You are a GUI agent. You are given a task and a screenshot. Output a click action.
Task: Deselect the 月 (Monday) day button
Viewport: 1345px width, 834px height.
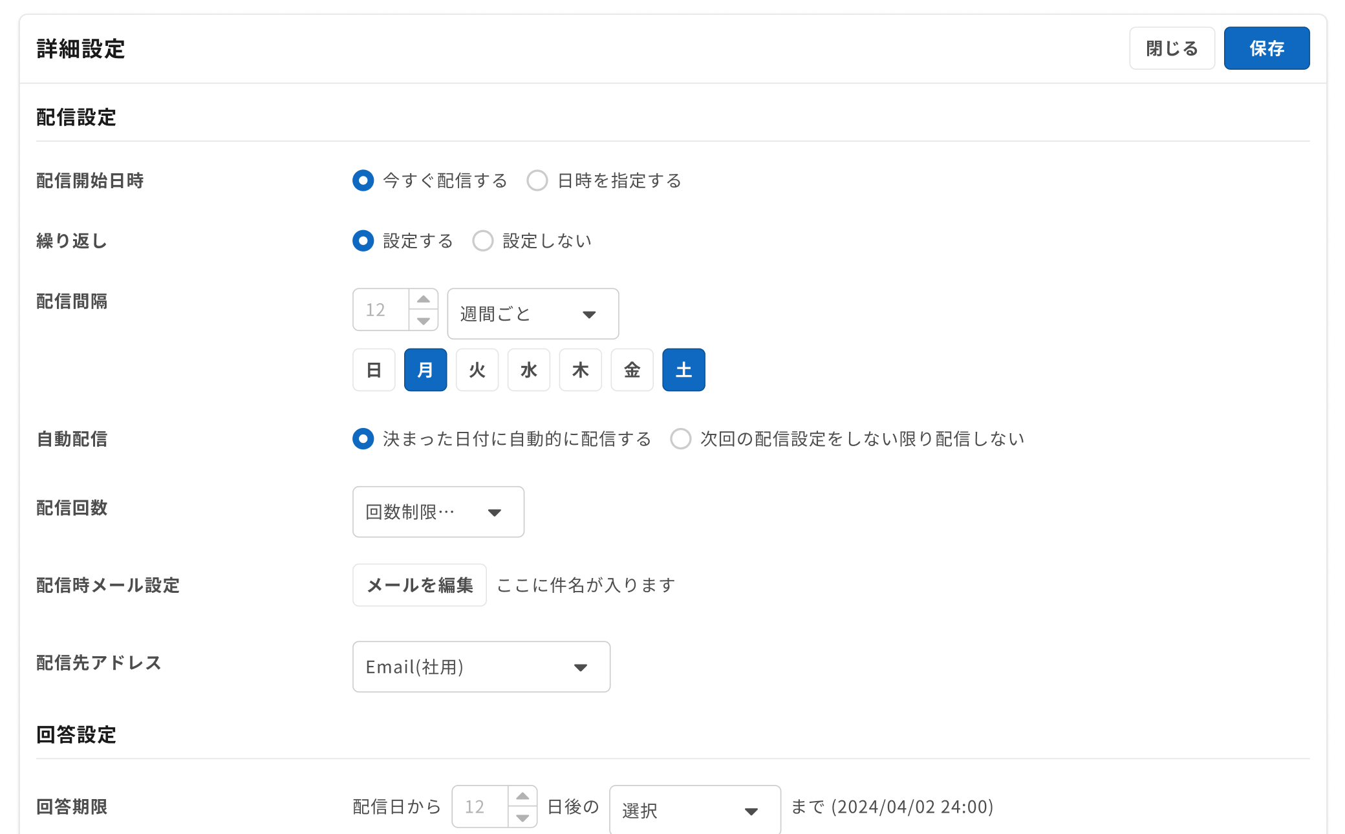pyautogui.click(x=425, y=370)
